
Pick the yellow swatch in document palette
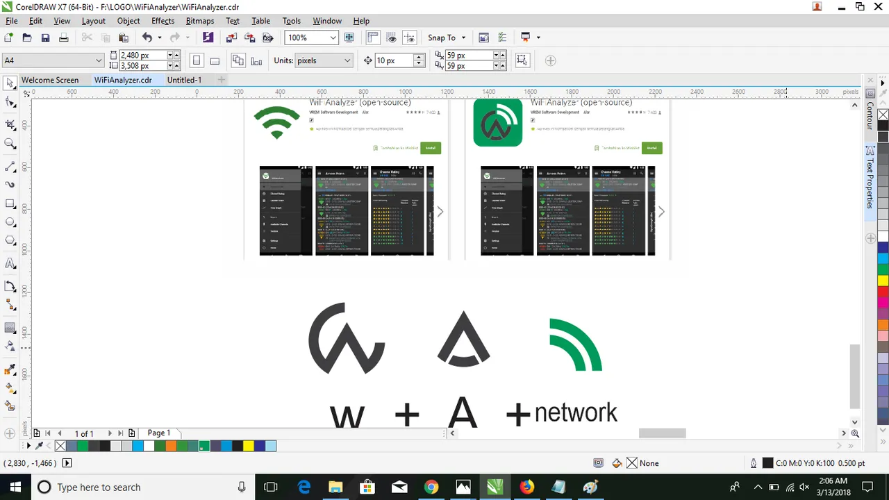248,446
